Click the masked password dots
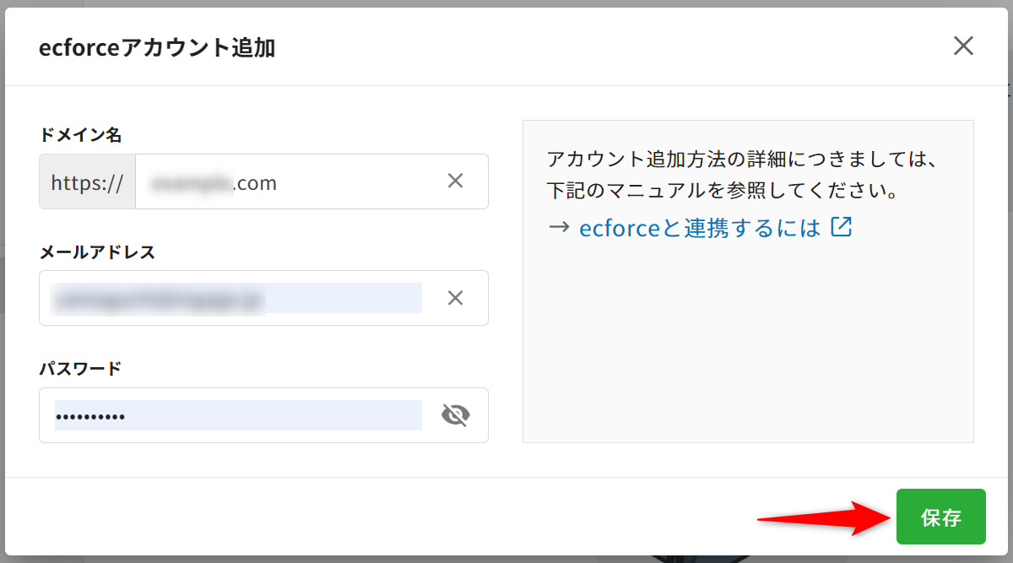The width and height of the screenshot is (1013, 563). point(89,416)
